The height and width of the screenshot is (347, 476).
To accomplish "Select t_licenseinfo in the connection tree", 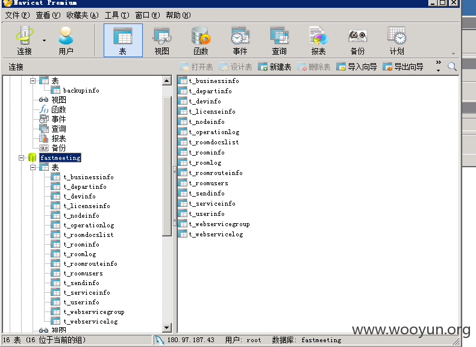I will click(x=87, y=206).
